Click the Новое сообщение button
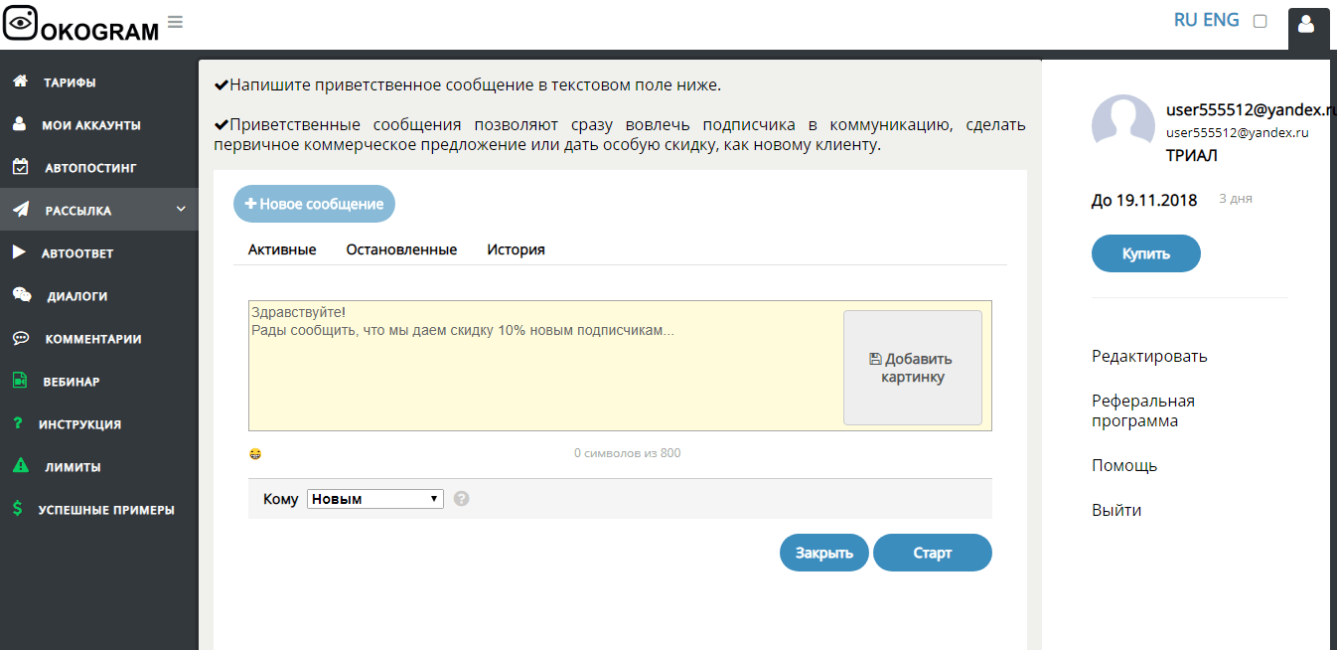Screen dimensions: 1337x650 [x=314, y=204]
